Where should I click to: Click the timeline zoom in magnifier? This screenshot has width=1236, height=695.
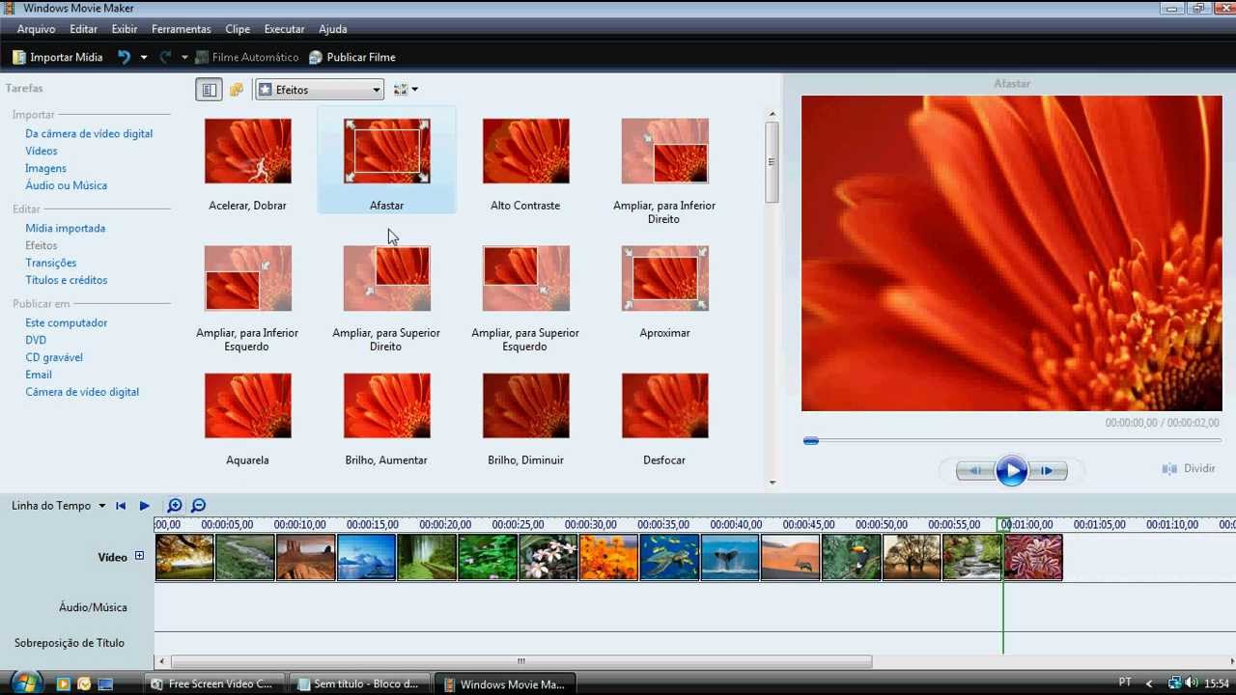175,506
